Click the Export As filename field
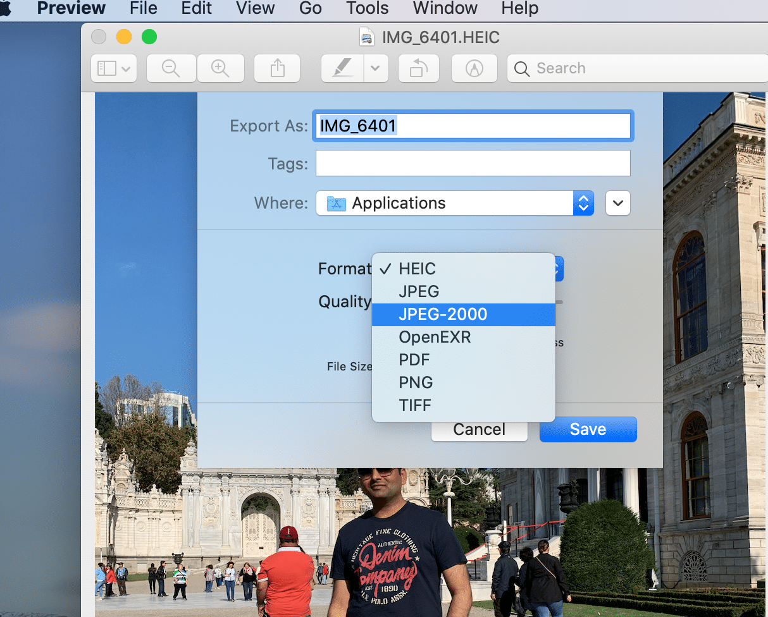Viewport: 768px width, 617px height. 473,126
